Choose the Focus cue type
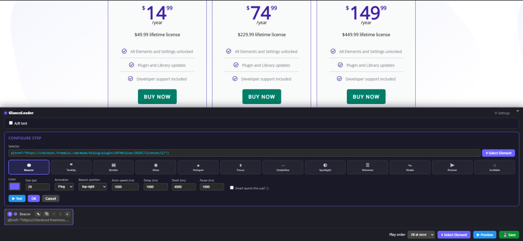Image resolution: width=523 pixels, height=241 pixels. click(x=241, y=167)
